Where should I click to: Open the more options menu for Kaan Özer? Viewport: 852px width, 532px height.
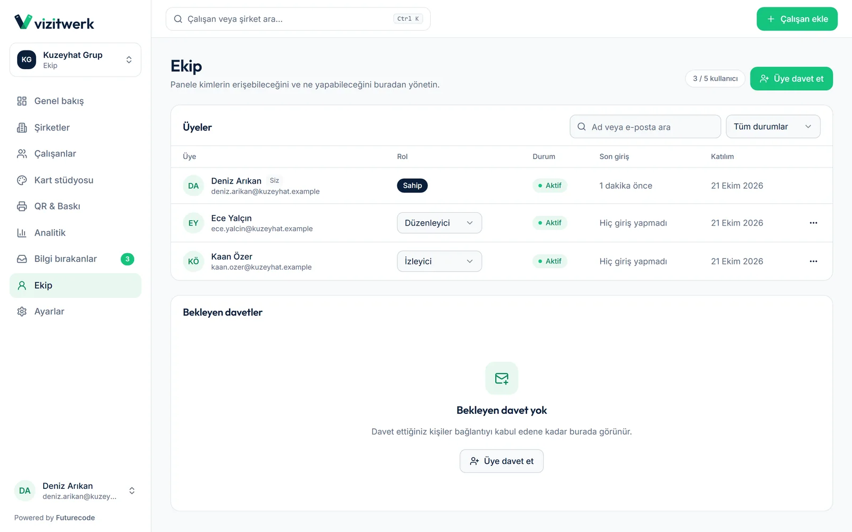click(x=813, y=261)
